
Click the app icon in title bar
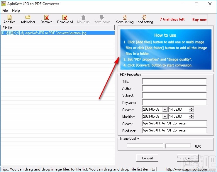point(4,4)
